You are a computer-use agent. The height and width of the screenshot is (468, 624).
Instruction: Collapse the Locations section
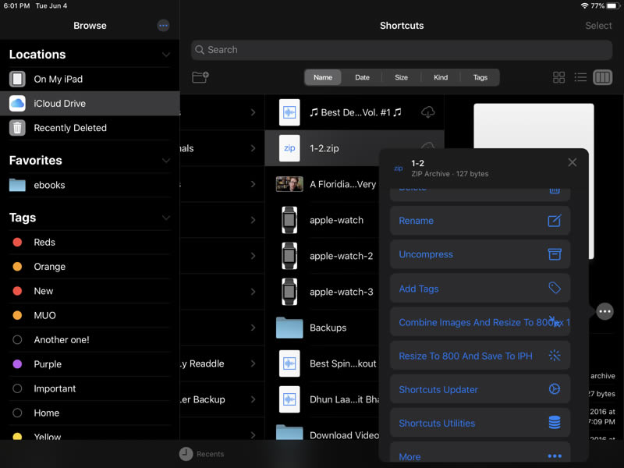(165, 55)
